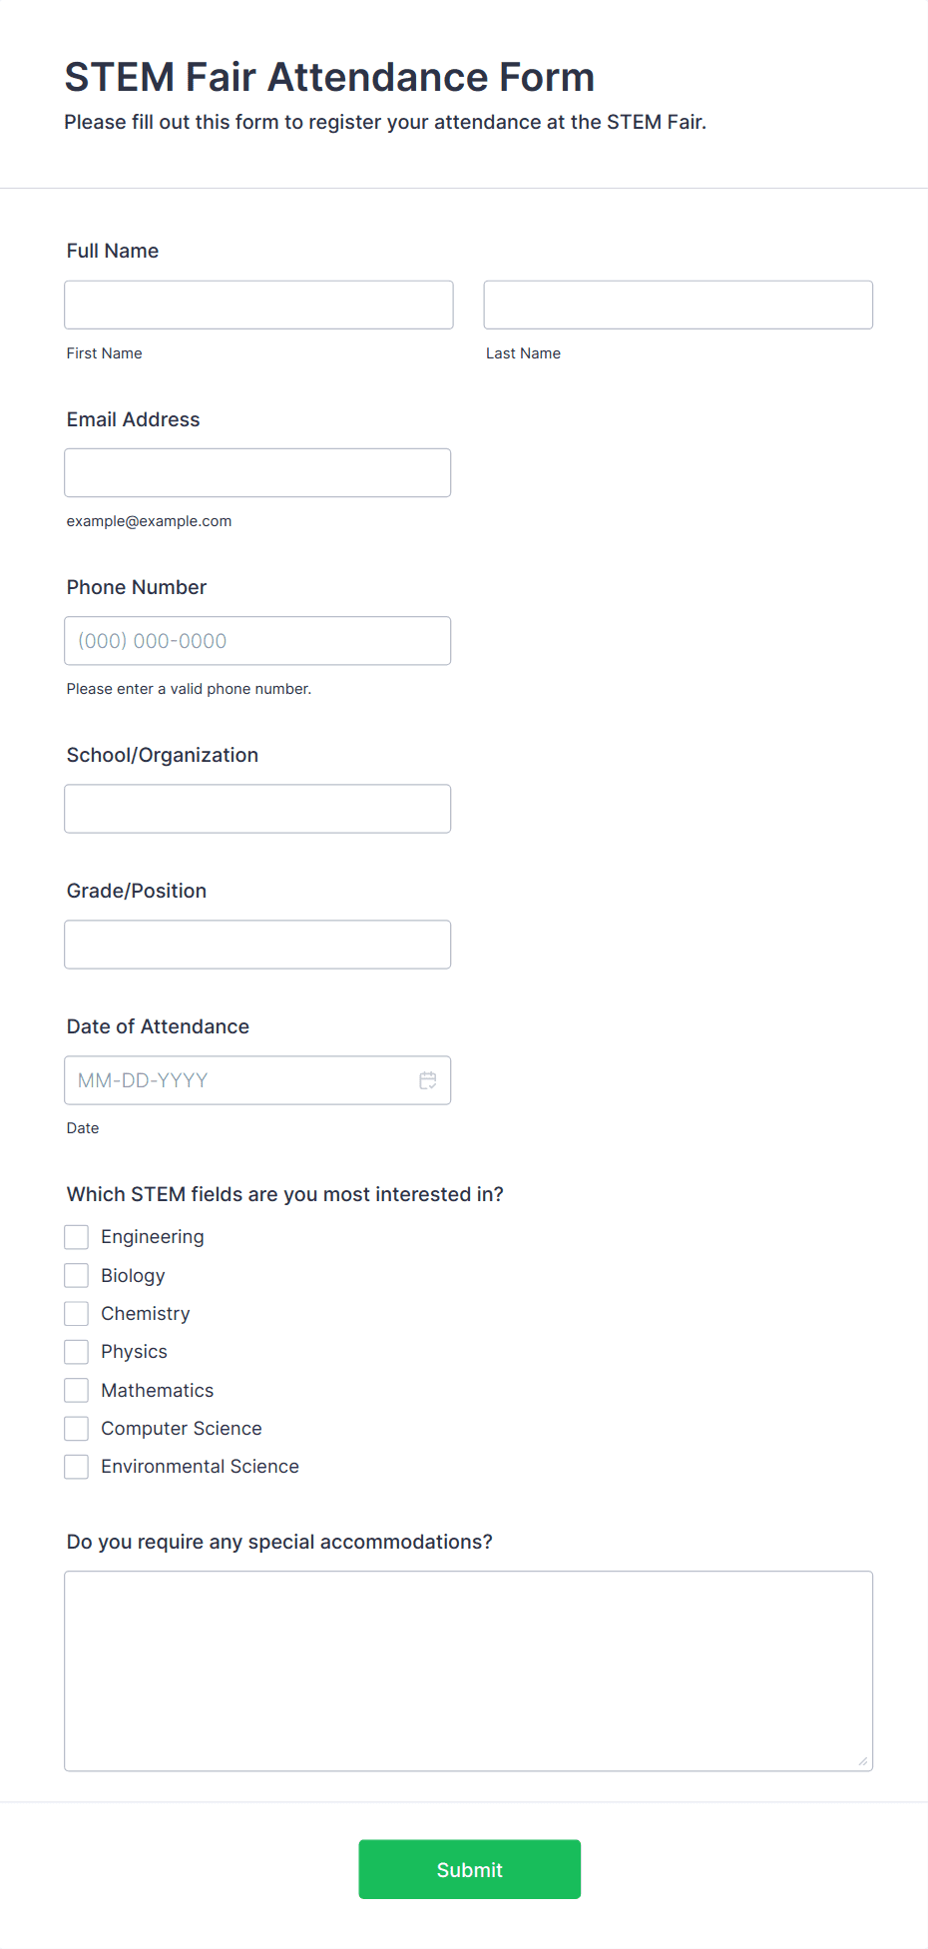
Task: Tick the Biology option
Action: point(77,1275)
